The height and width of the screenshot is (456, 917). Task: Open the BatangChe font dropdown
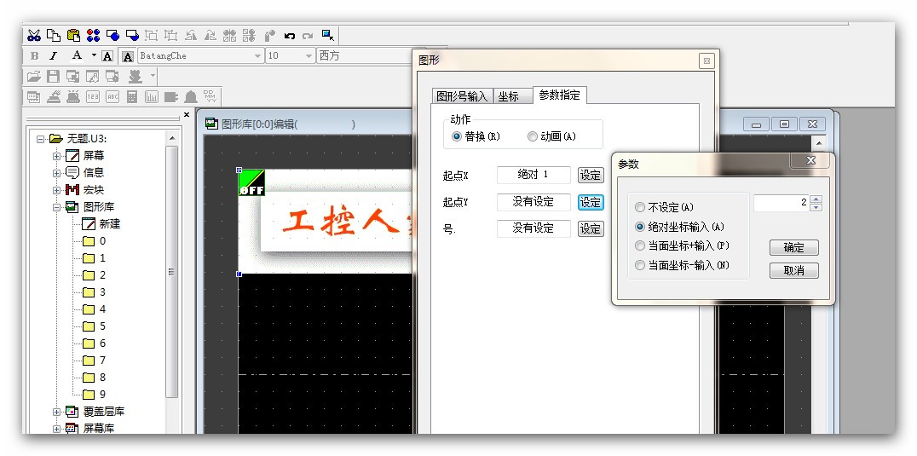257,55
